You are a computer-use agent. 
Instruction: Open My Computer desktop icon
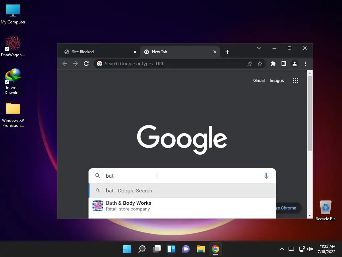pos(13,14)
